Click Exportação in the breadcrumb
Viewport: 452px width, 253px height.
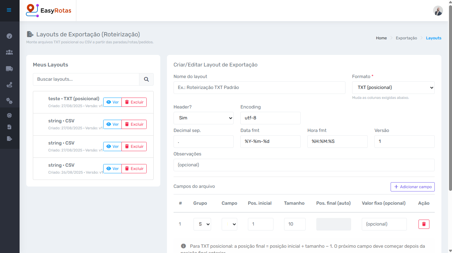406,38
